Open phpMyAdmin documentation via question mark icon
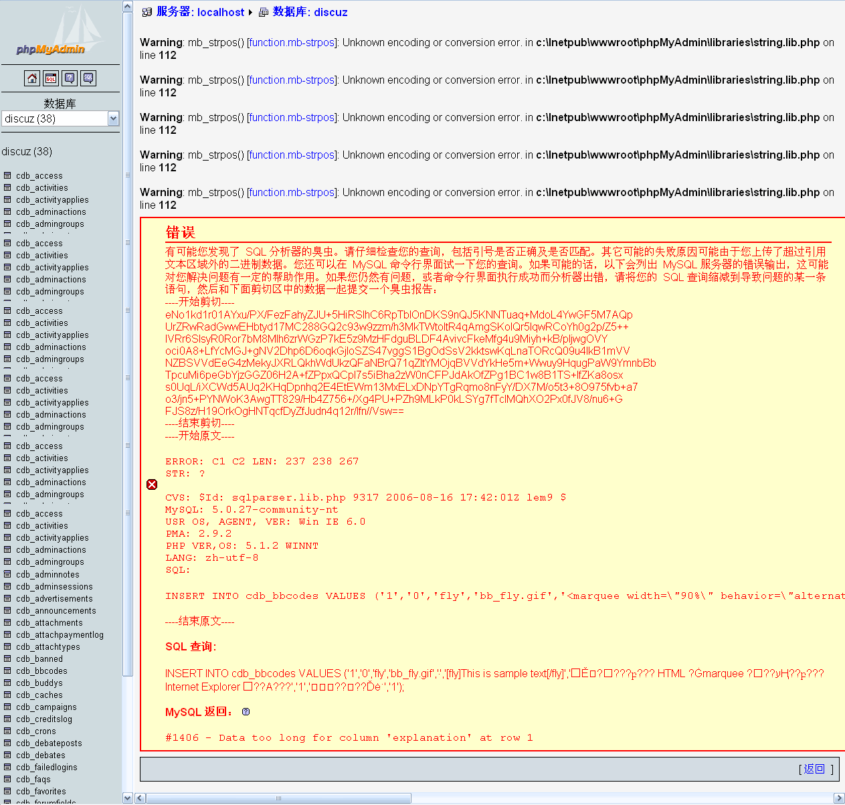 (70, 78)
